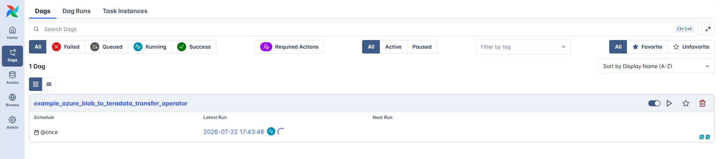The height and width of the screenshot is (159, 719).
Task: Trigger the DAG with the play icon
Action: pos(669,103)
